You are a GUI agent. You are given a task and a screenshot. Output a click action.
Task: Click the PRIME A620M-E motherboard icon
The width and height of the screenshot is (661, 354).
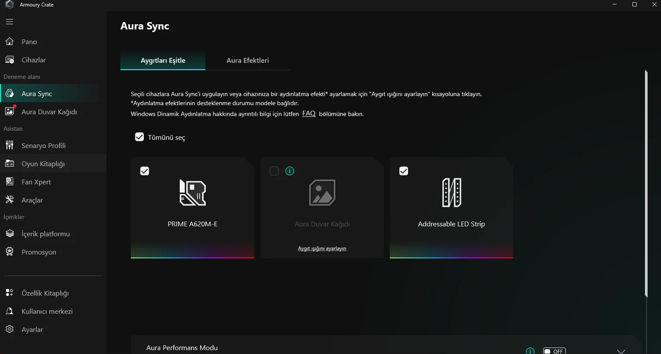pyautogui.click(x=192, y=193)
